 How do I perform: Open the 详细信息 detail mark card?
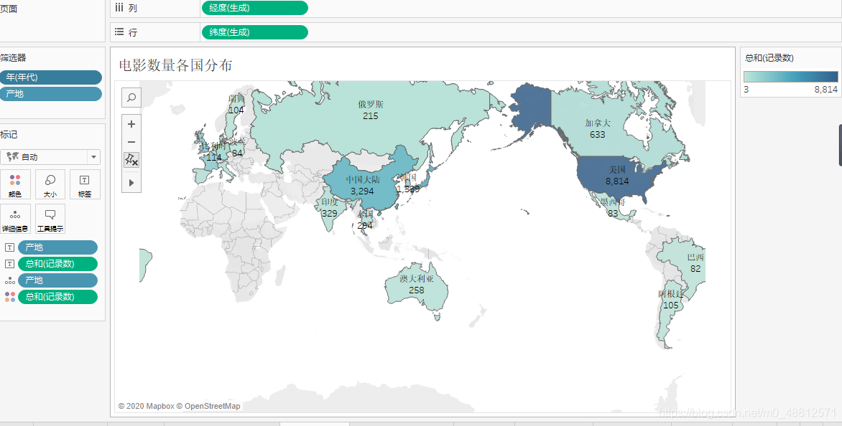coord(15,219)
